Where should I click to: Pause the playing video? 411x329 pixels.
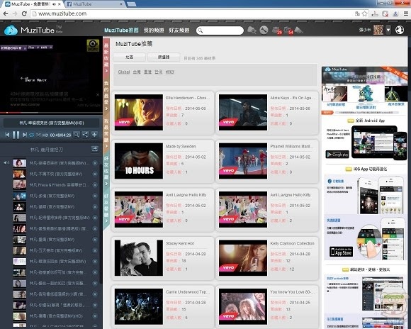click(x=16, y=135)
